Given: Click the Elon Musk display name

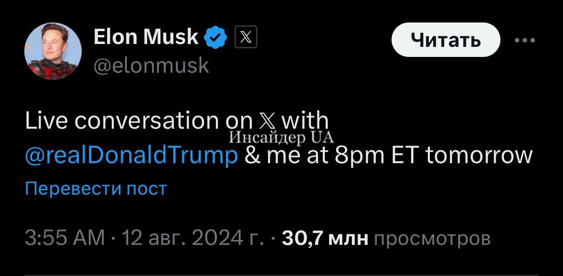Looking at the screenshot, I should coord(146,37).
